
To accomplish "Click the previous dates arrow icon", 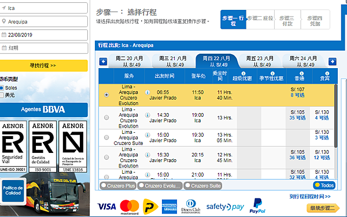I will tap(103, 61).
